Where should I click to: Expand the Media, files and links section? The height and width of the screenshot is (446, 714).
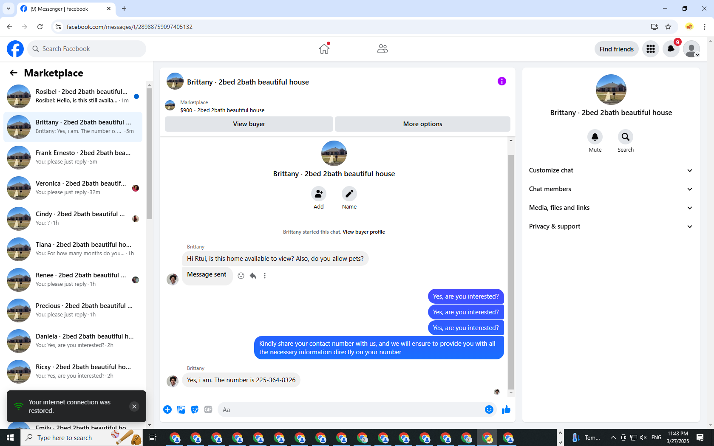[611, 208]
